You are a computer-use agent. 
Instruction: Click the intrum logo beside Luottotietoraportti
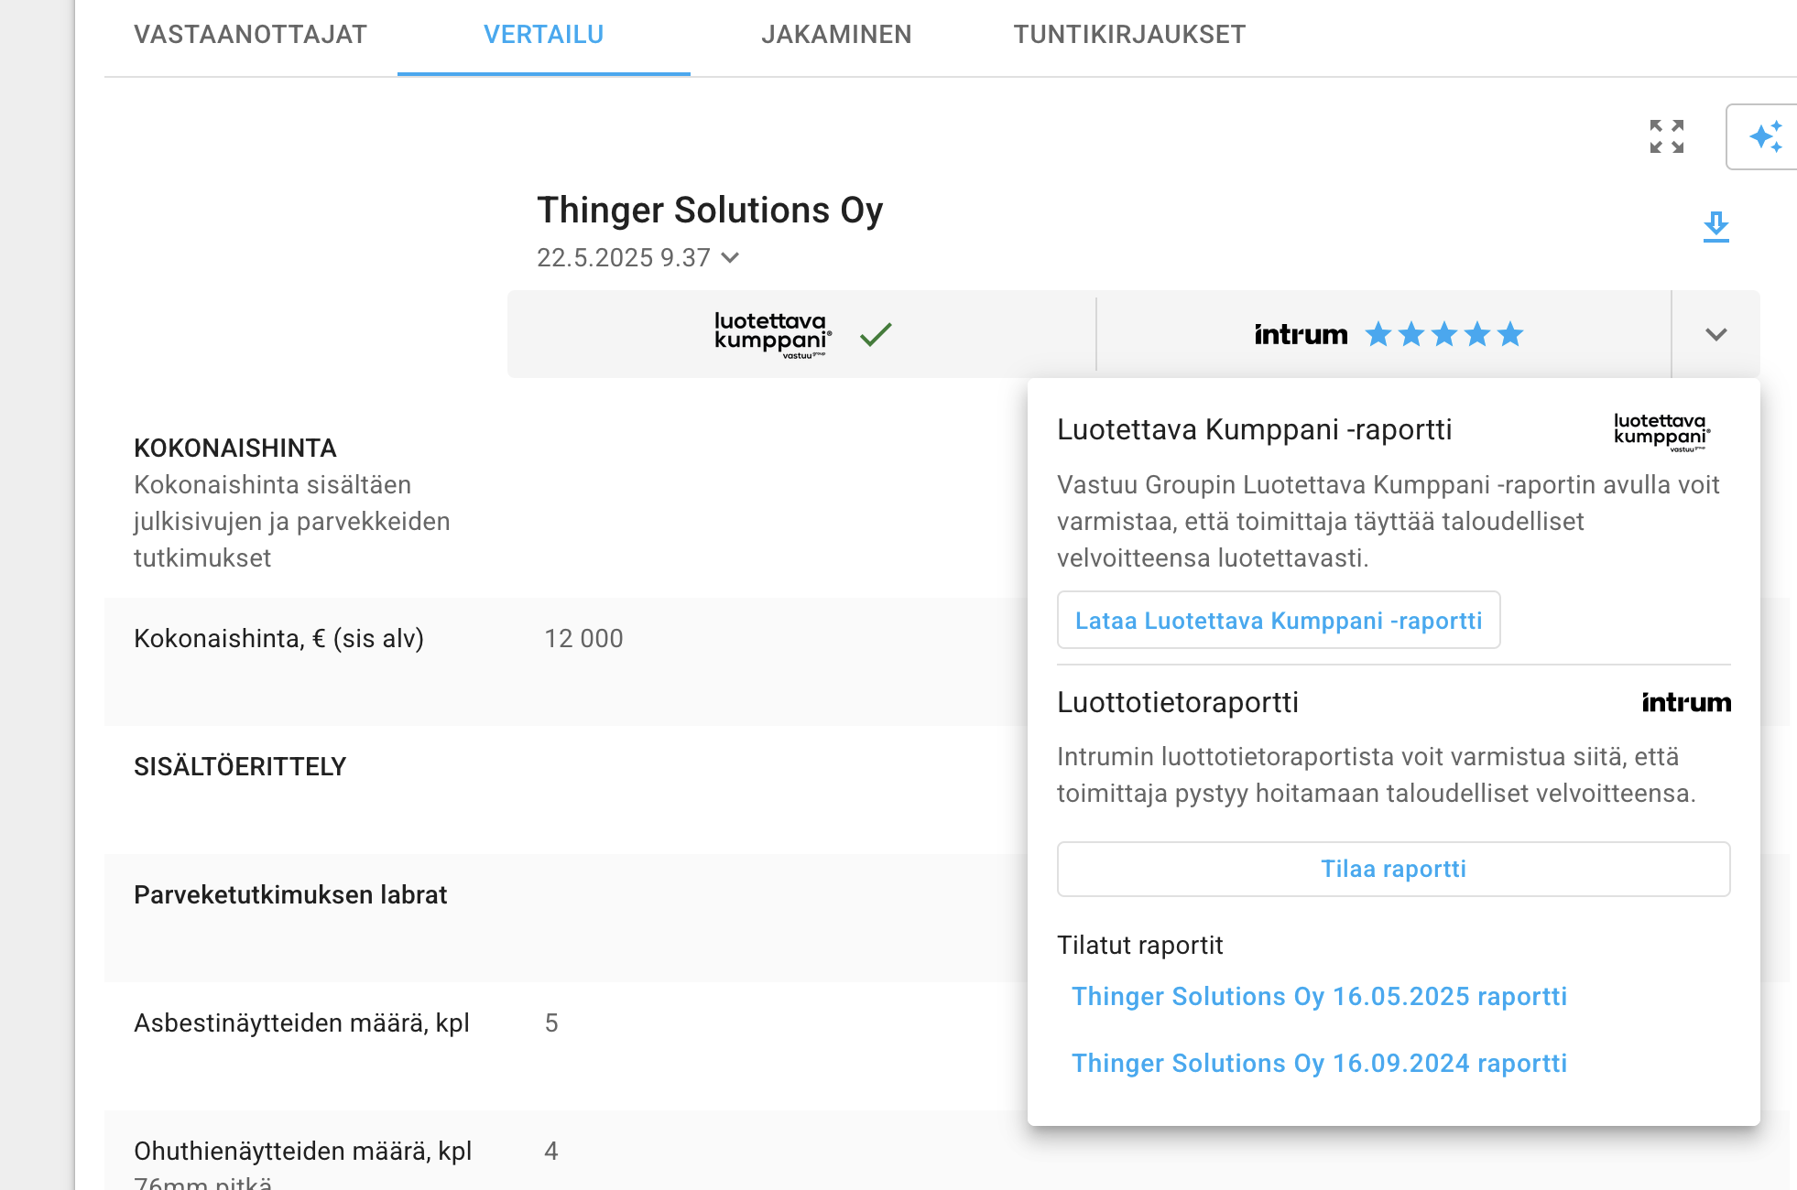coord(1685,703)
